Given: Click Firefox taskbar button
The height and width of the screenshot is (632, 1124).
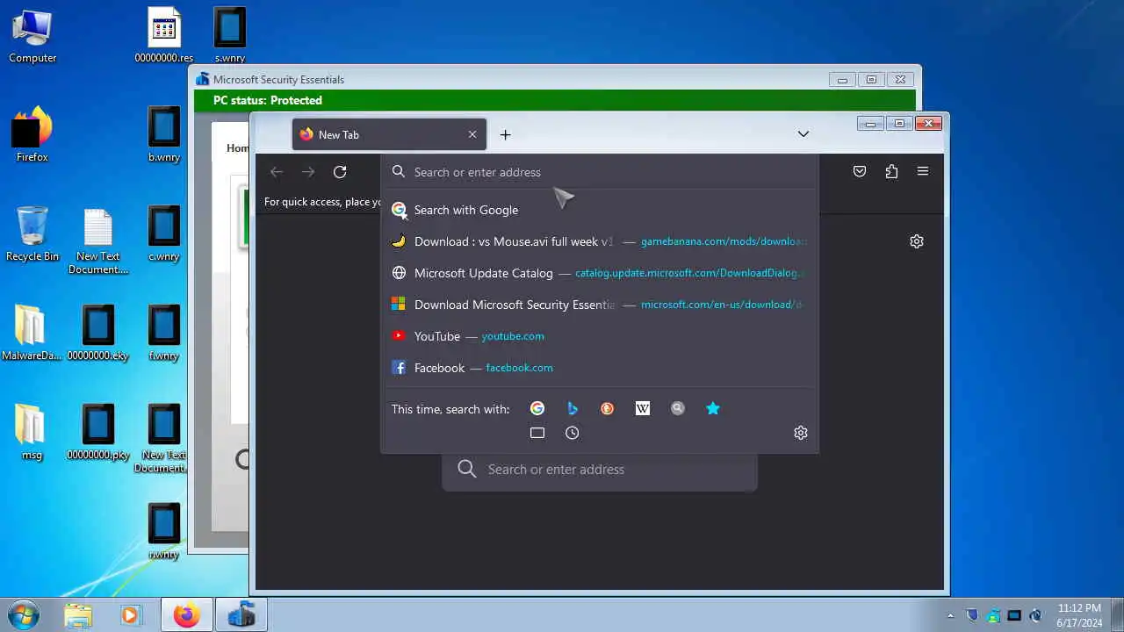Looking at the screenshot, I should [187, 615].
